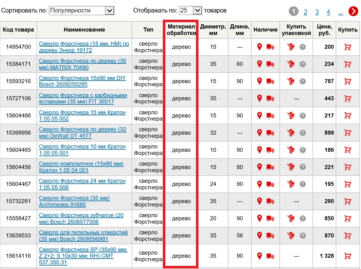
Task: Click question mark help icon for DeWalt DT 4577
Action: coord(302,133)
